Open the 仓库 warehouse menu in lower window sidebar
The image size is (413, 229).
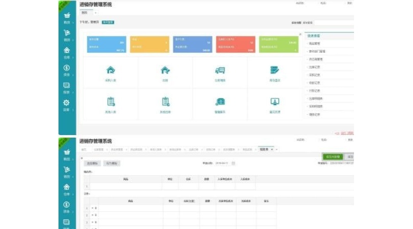click(x=67, y=189)
